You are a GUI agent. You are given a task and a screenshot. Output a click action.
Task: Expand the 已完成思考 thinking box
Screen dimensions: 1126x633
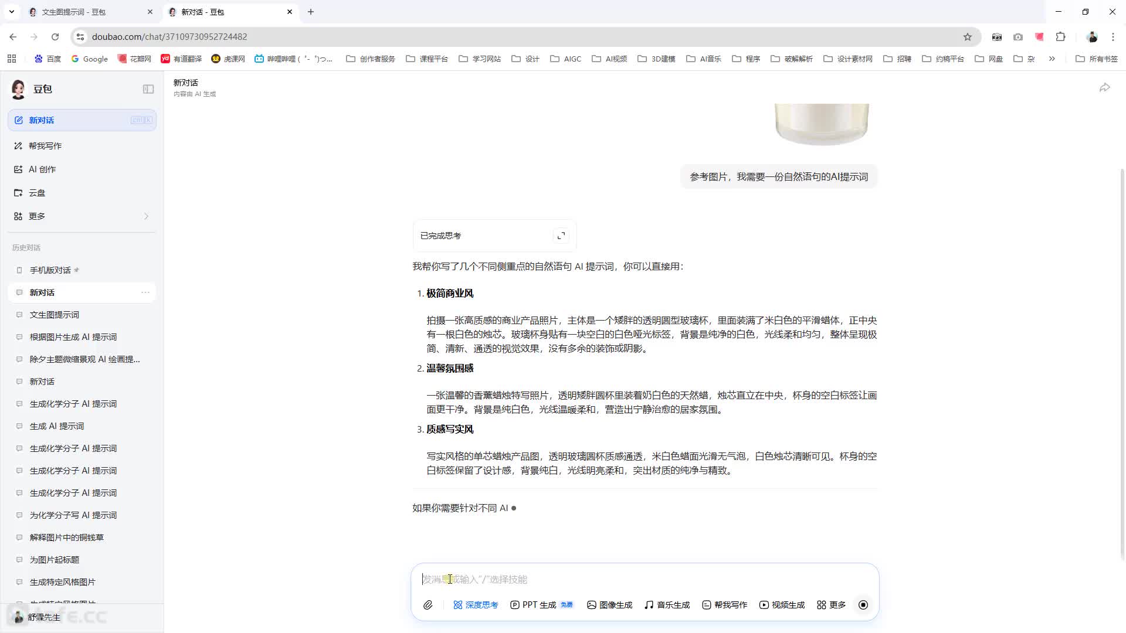561,236
